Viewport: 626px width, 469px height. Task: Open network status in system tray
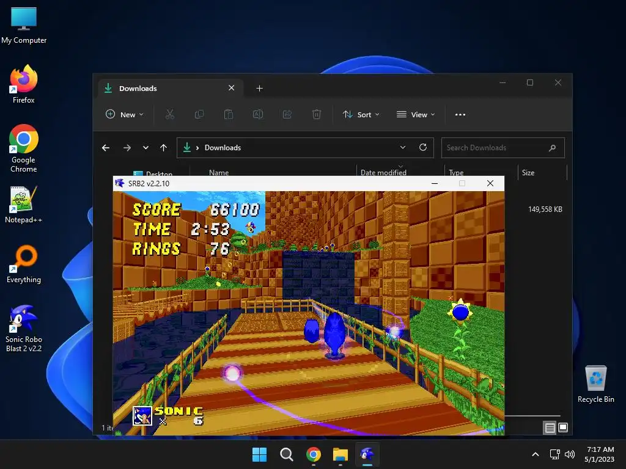554,454
